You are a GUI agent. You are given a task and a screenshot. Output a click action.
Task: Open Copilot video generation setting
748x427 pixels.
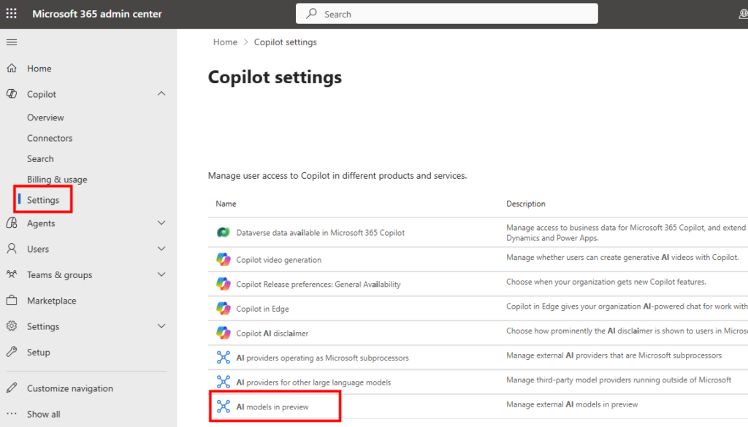tap(278, 260)
